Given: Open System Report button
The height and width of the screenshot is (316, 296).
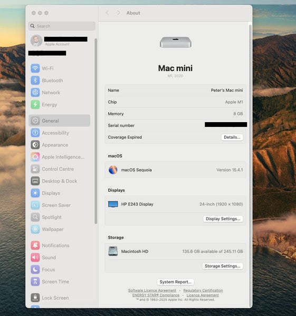Looking at the screenshot, I should pos(176,282).
